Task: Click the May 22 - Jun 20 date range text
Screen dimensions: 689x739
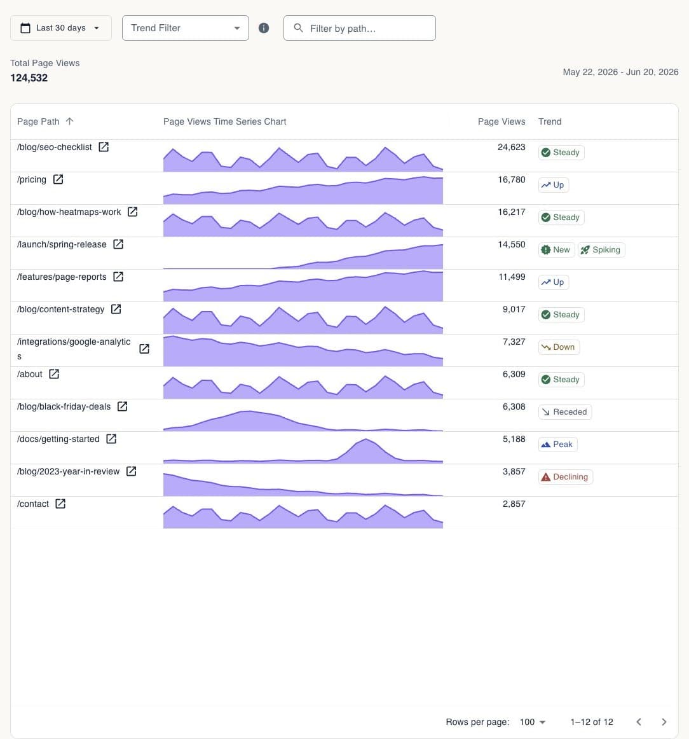Action: [621, 72]
